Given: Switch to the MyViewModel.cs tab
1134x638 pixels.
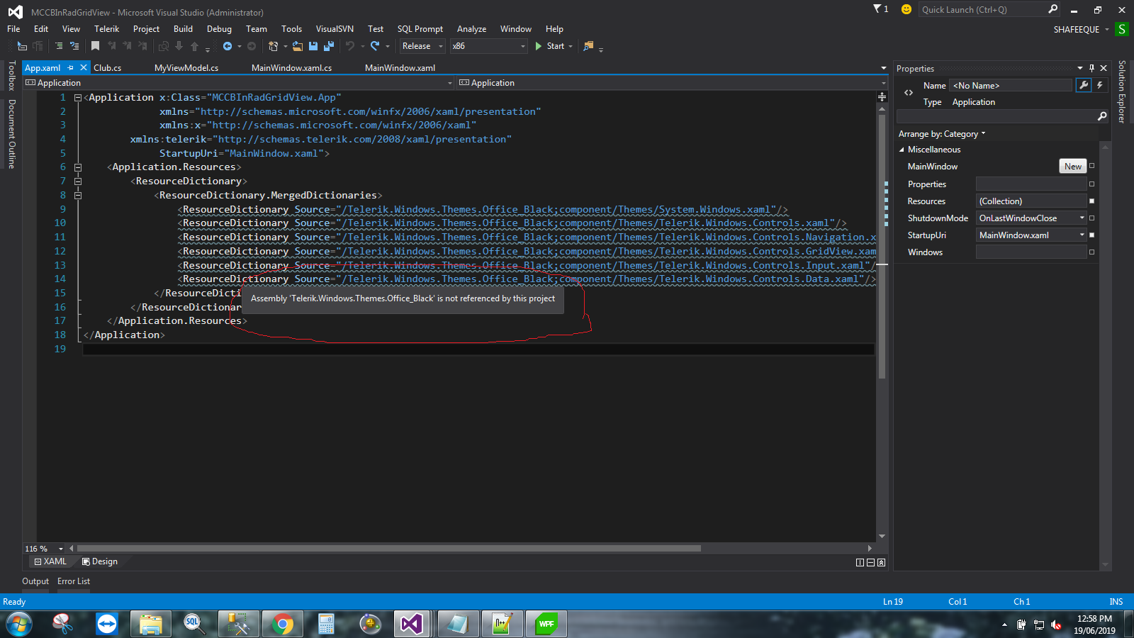Looking at the screenshot, I should click(x=186, y=68).
